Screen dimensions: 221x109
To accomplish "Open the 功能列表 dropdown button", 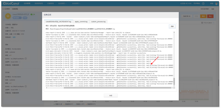I will tap(187, 16).
